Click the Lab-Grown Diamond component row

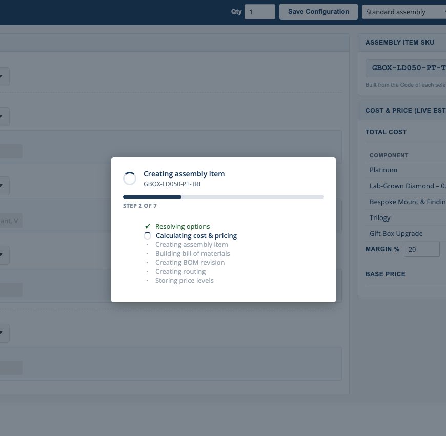[x=406, y=186]
